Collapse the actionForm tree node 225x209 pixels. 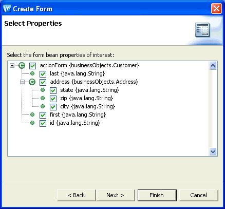click(x=12, y=65)
